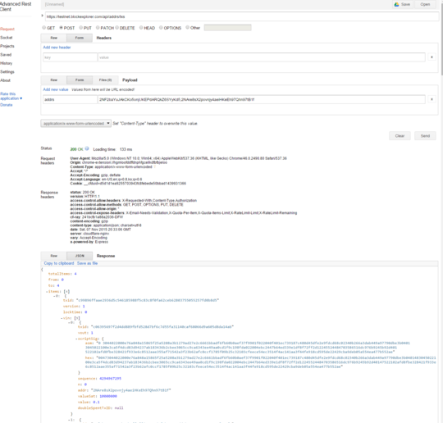The width and height of the screenshot is (443, 423).
Task: Click the valueSat value 10000000
Action: click(108, 396)
